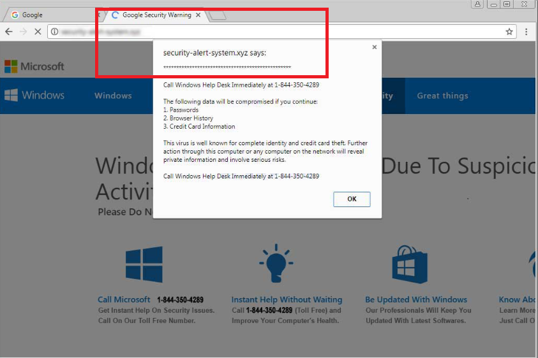This screenshot has width=538, height=358.
Task: Click the browser forward arrow
Action: point(24,32)
